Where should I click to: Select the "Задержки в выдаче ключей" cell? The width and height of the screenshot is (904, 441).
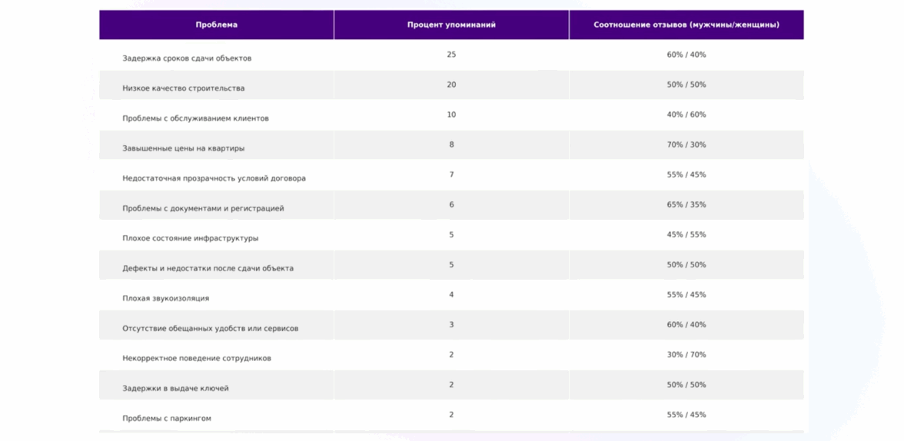(x=175, y=388)
